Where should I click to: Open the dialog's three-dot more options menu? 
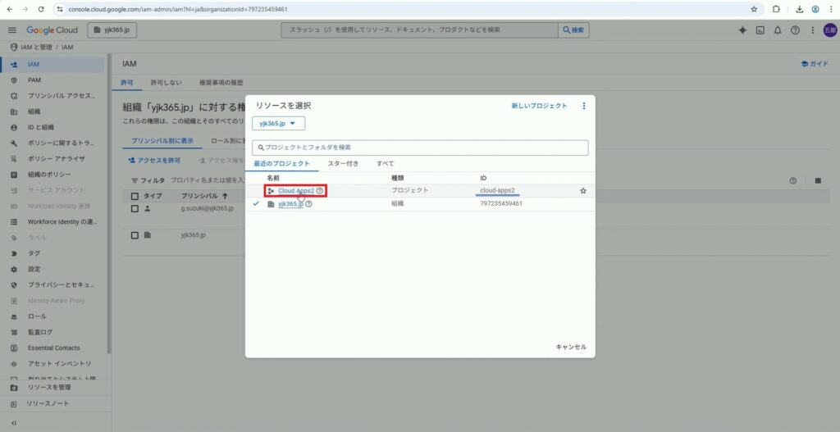pos(584,106)
